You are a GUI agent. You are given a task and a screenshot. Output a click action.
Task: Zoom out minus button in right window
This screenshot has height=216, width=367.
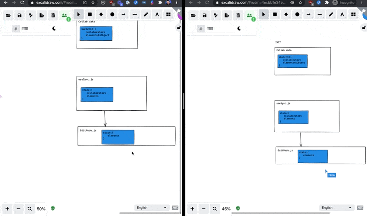coord(203,209)
